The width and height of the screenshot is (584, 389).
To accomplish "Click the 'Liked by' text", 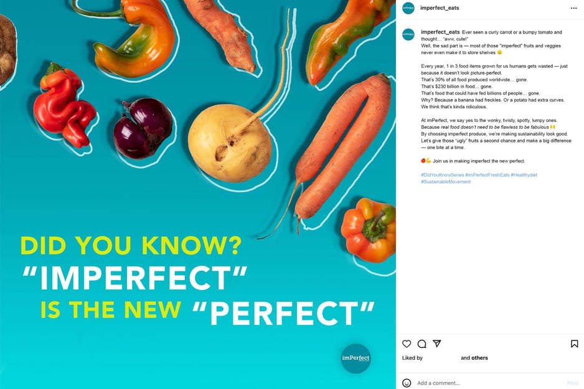I will pyautogui.click(x=412, y=358).
